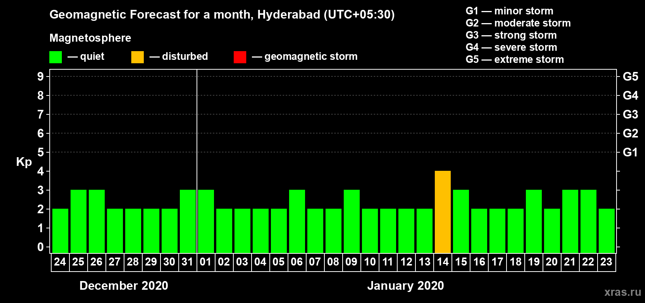Click the date label 13

point(424,262)
